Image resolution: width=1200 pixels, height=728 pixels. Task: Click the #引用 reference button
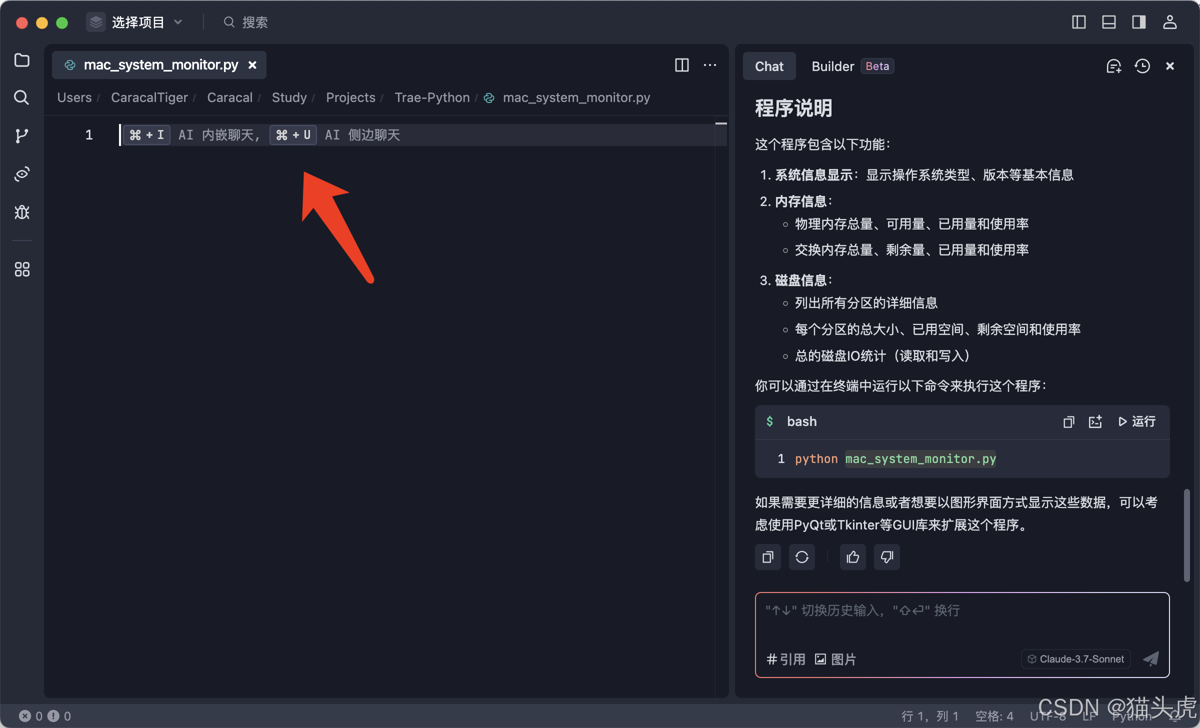(786, 659)
